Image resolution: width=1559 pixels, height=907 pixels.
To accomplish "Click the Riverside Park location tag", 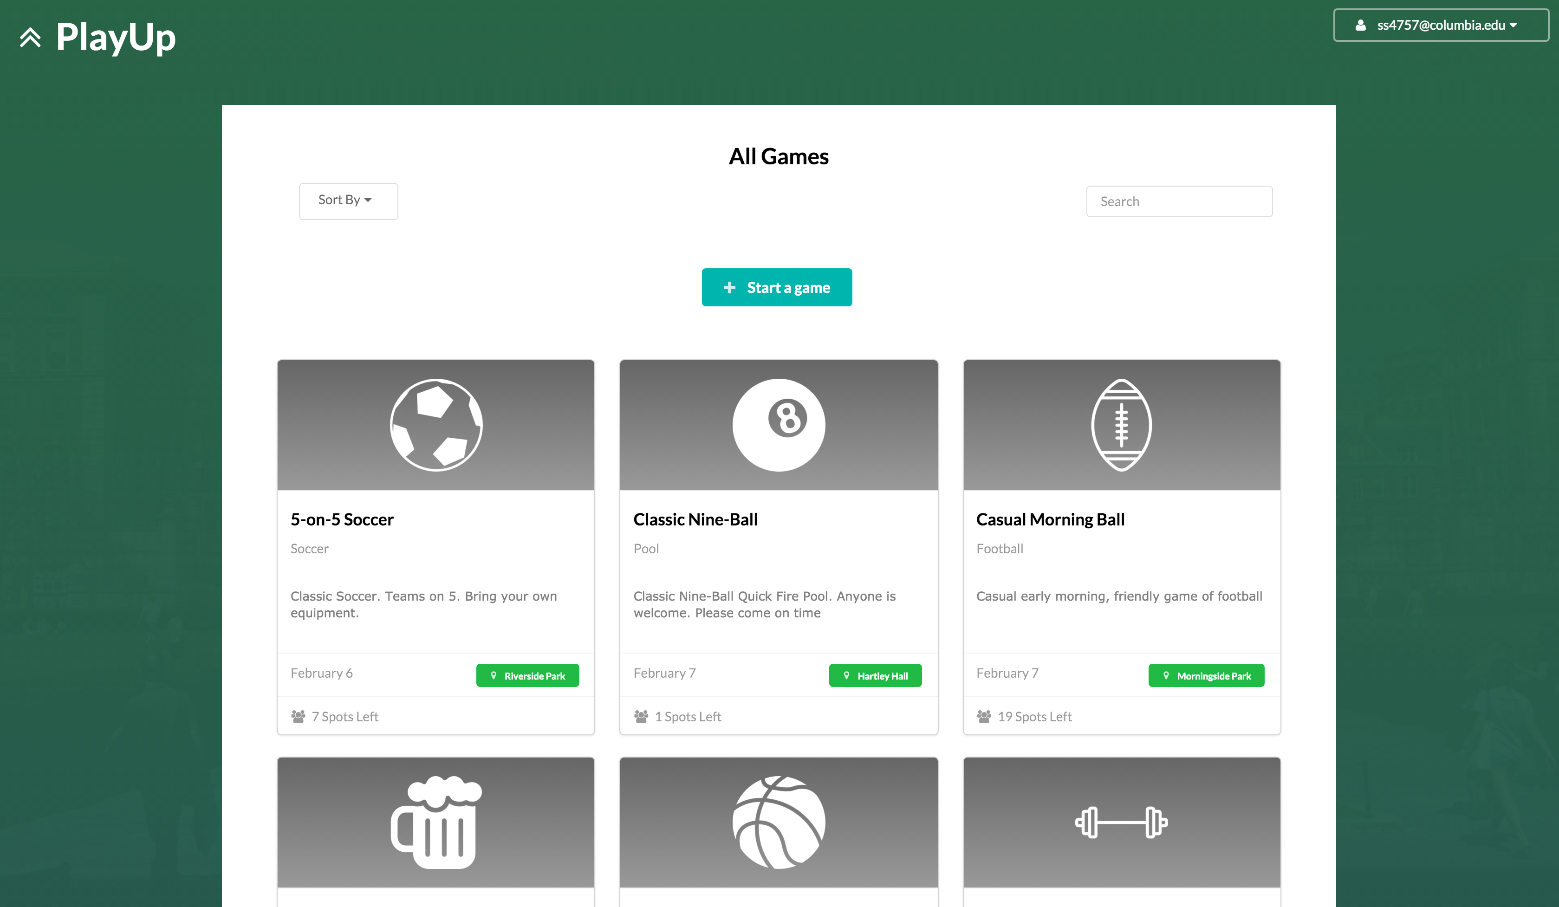I will point(527,676).
